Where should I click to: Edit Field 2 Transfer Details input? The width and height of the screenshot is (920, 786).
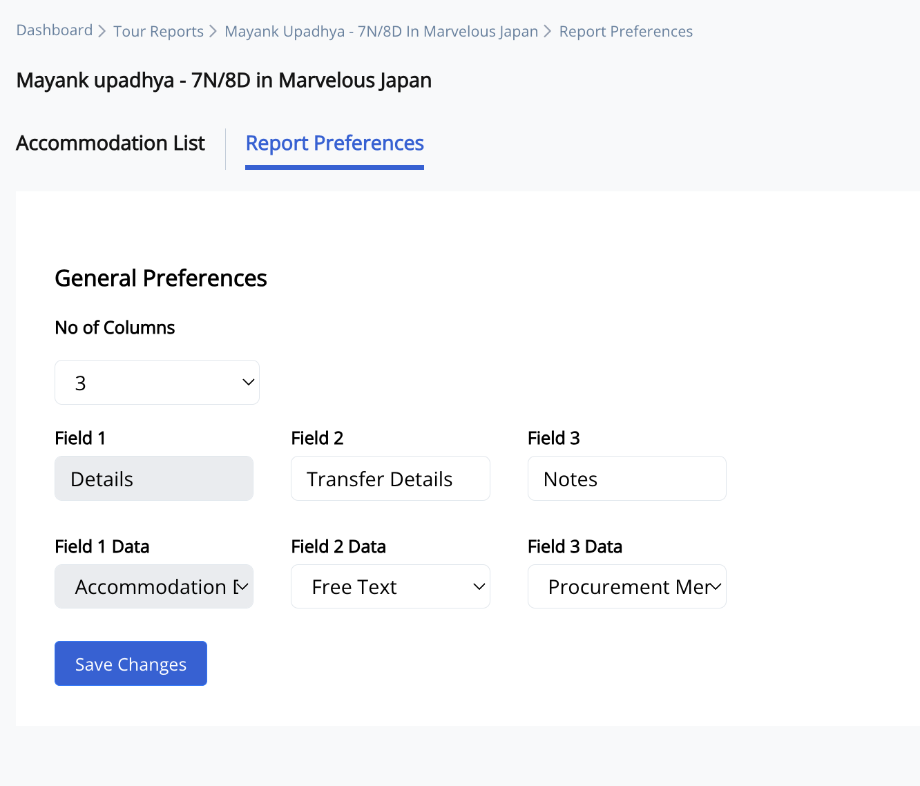coord(390,479)
